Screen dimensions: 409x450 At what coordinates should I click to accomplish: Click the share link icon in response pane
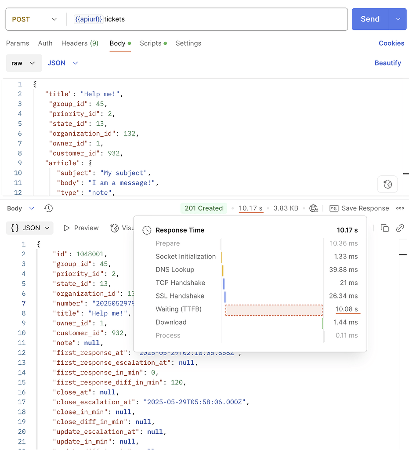[x=399, y=228]
